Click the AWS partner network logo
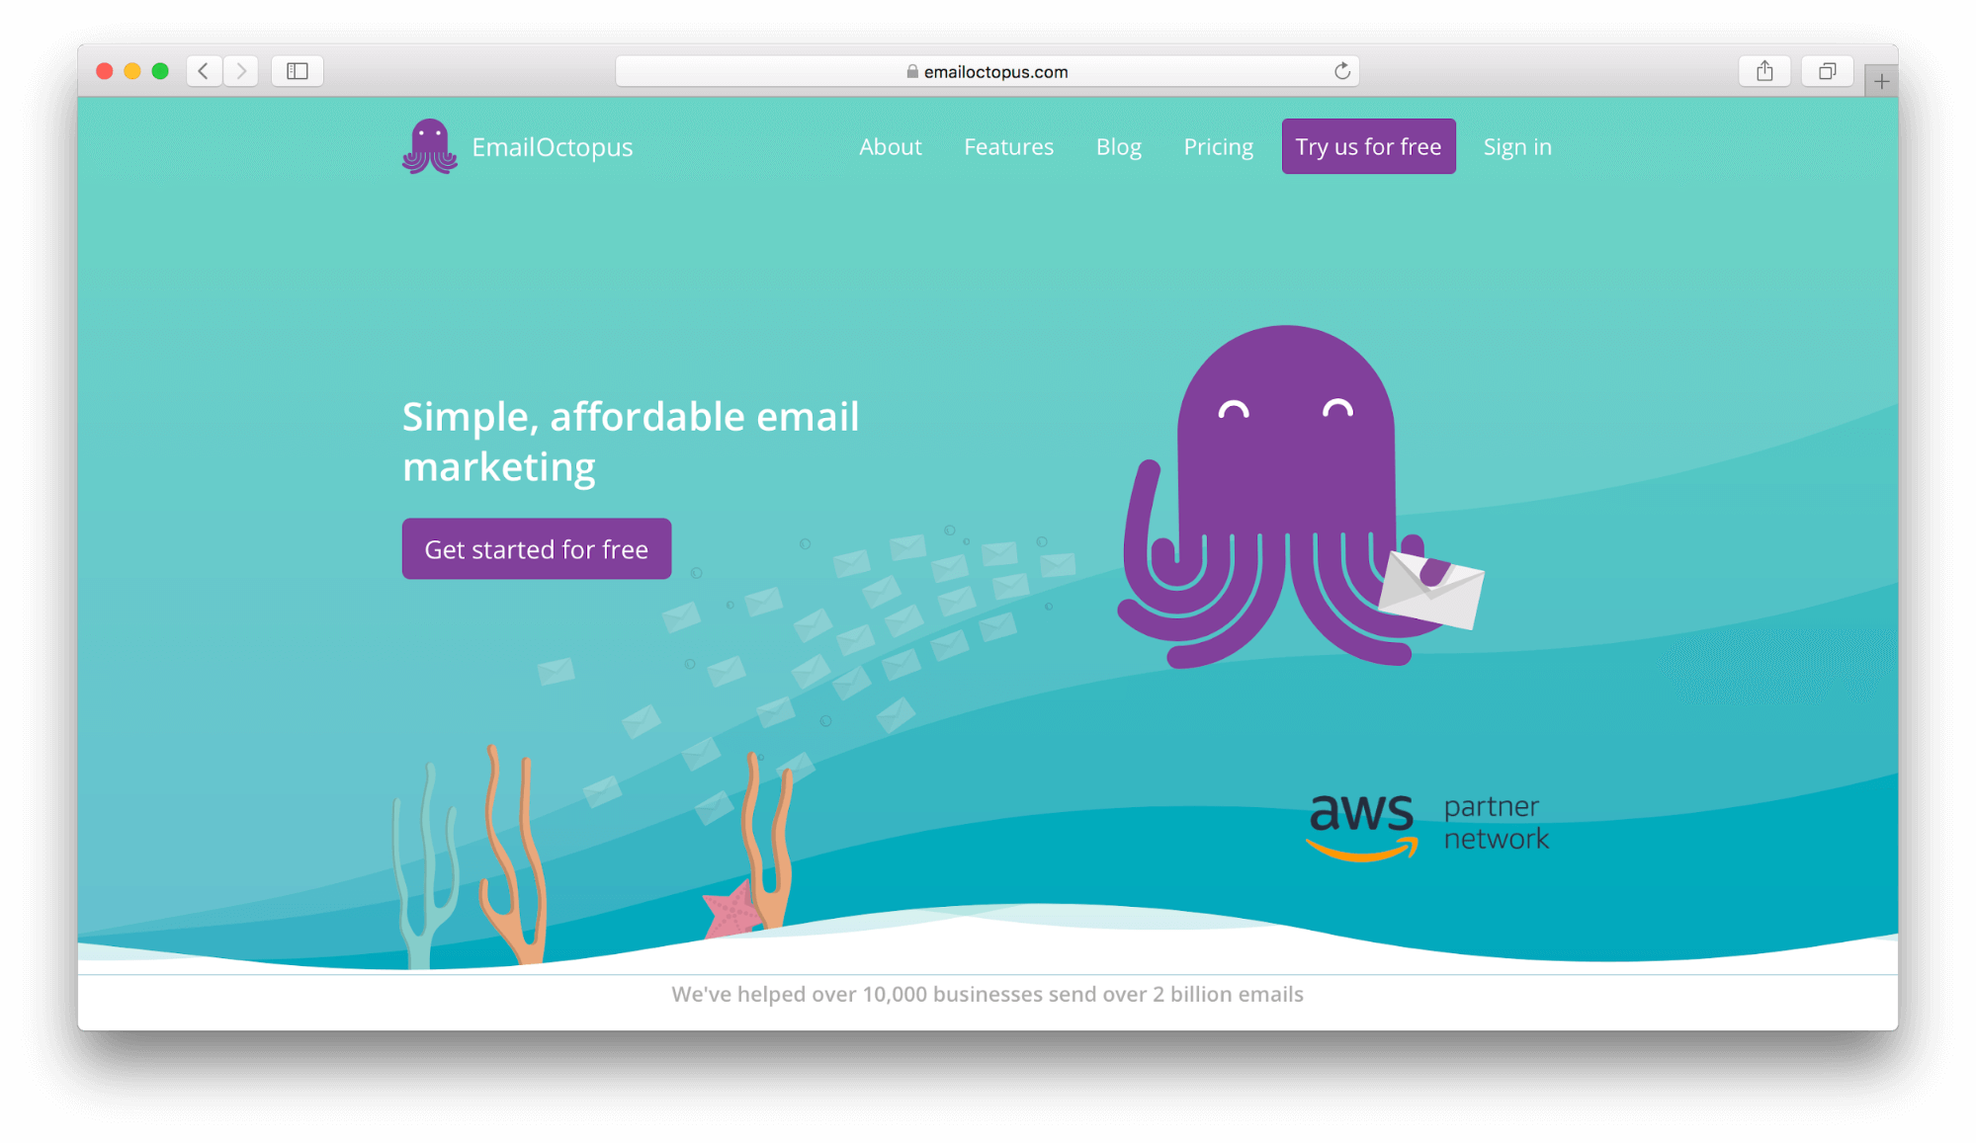Viewport: 1976px width, 1143px height. tap(1427, 826)
